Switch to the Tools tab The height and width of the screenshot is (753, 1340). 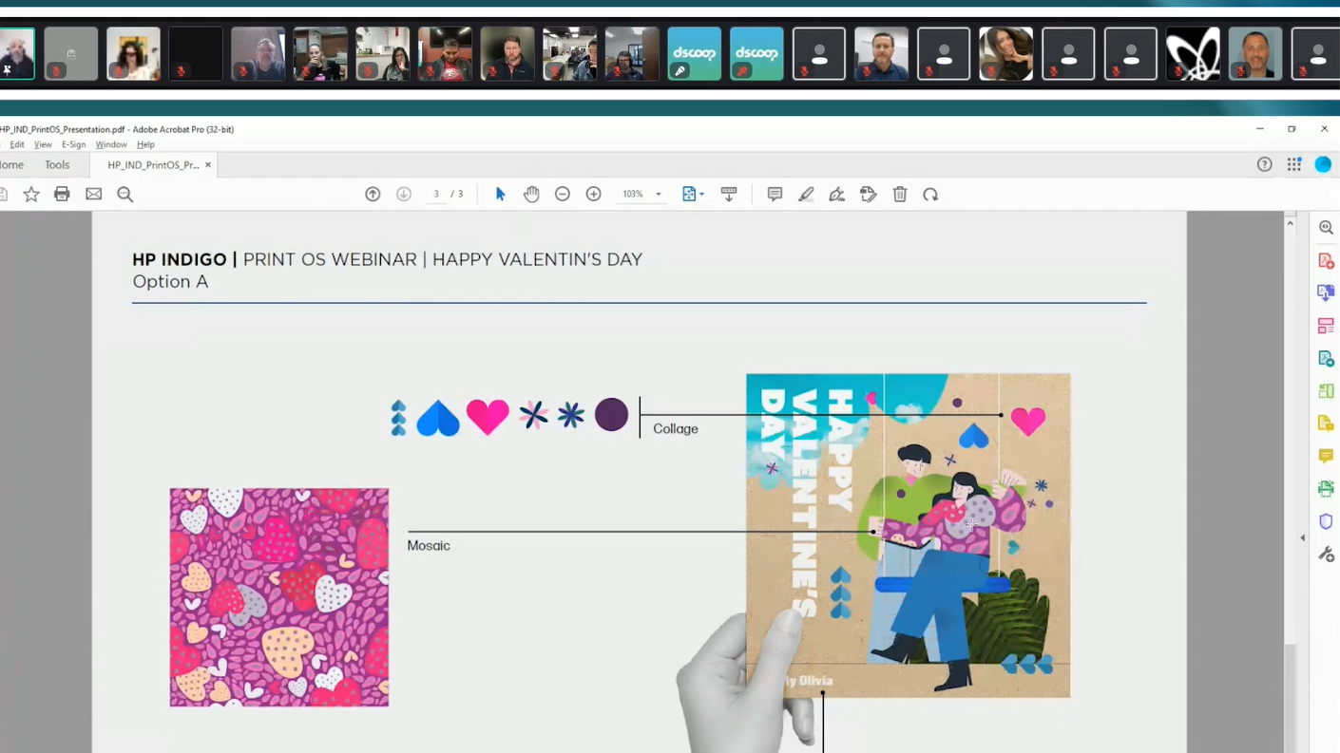57,164
